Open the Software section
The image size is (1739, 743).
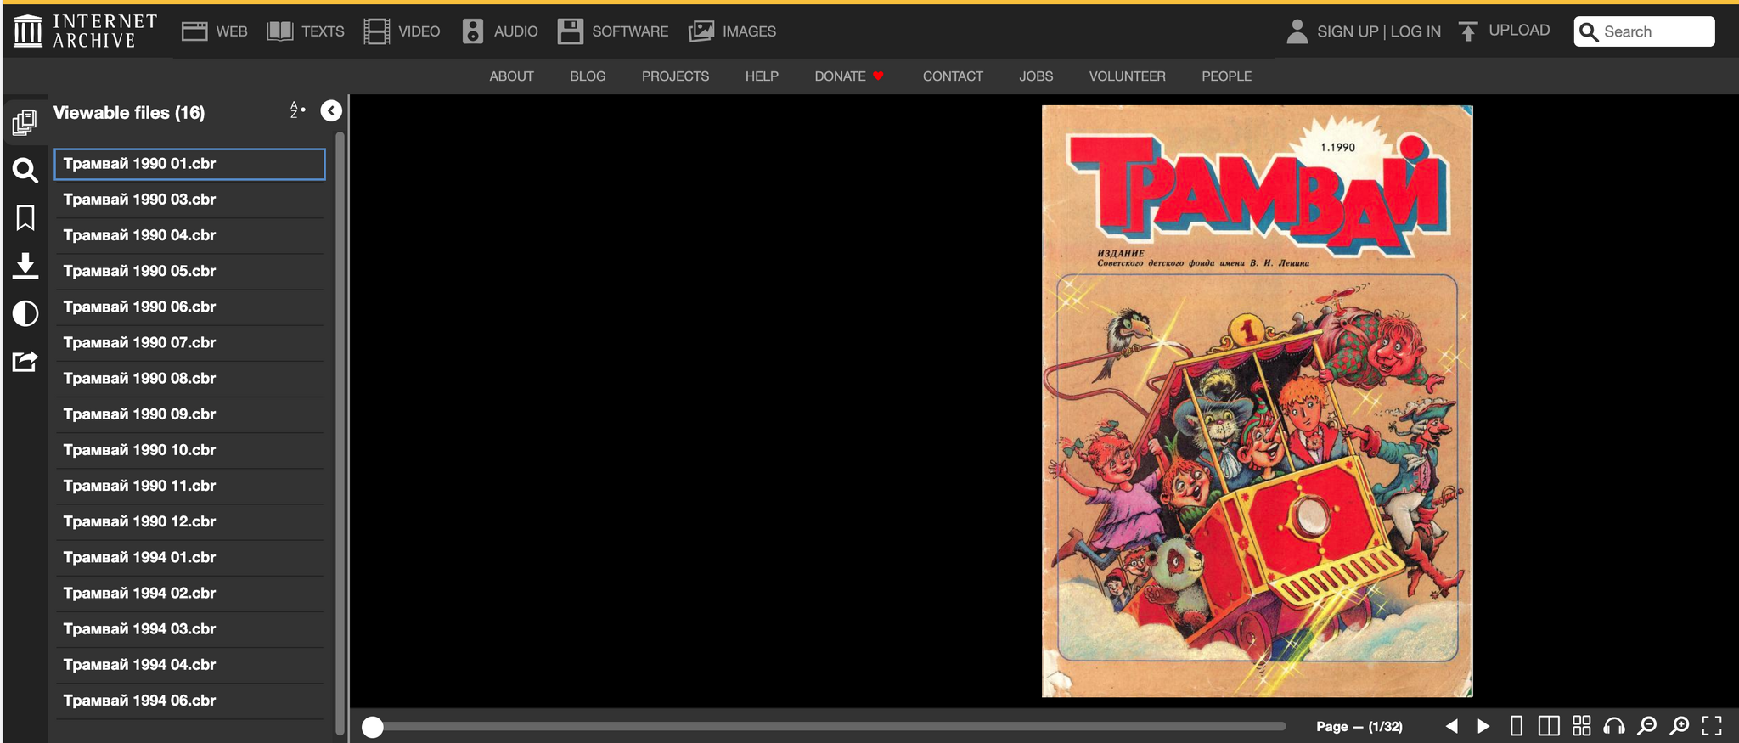[x=613, y=31]
